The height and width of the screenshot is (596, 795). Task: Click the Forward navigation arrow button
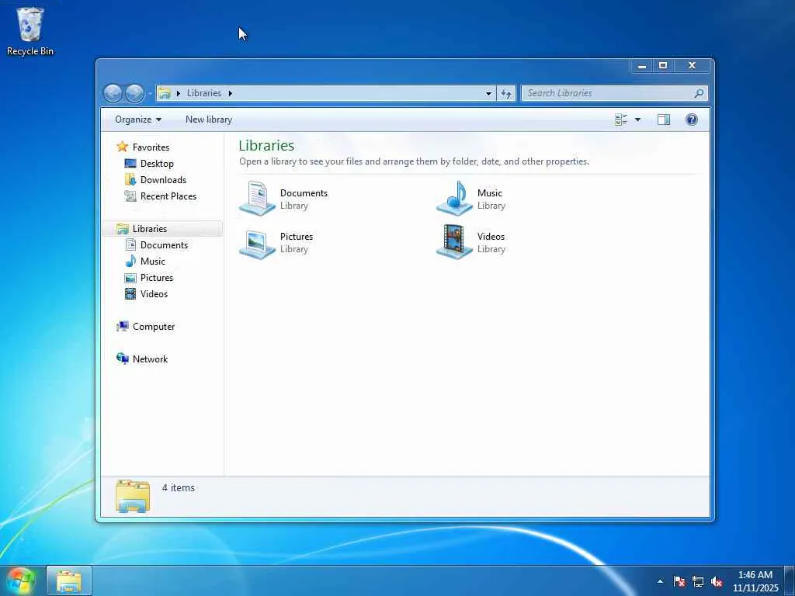(134, 93)
